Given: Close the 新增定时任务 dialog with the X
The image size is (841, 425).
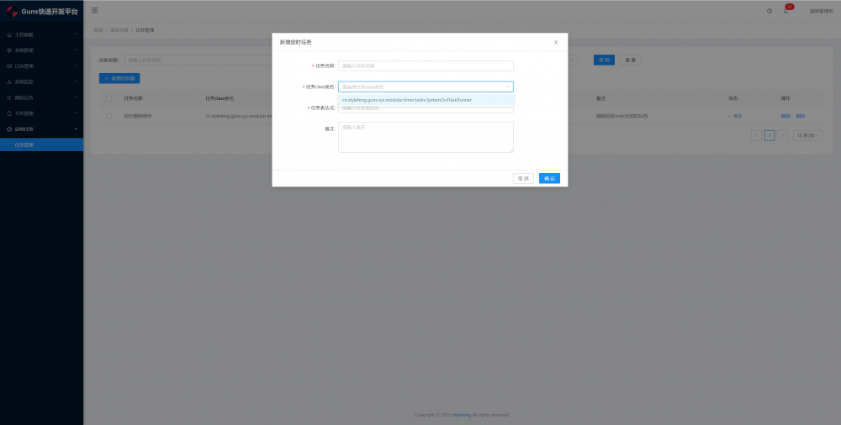Looking at the screenshot, I should [x=556, y=42].
